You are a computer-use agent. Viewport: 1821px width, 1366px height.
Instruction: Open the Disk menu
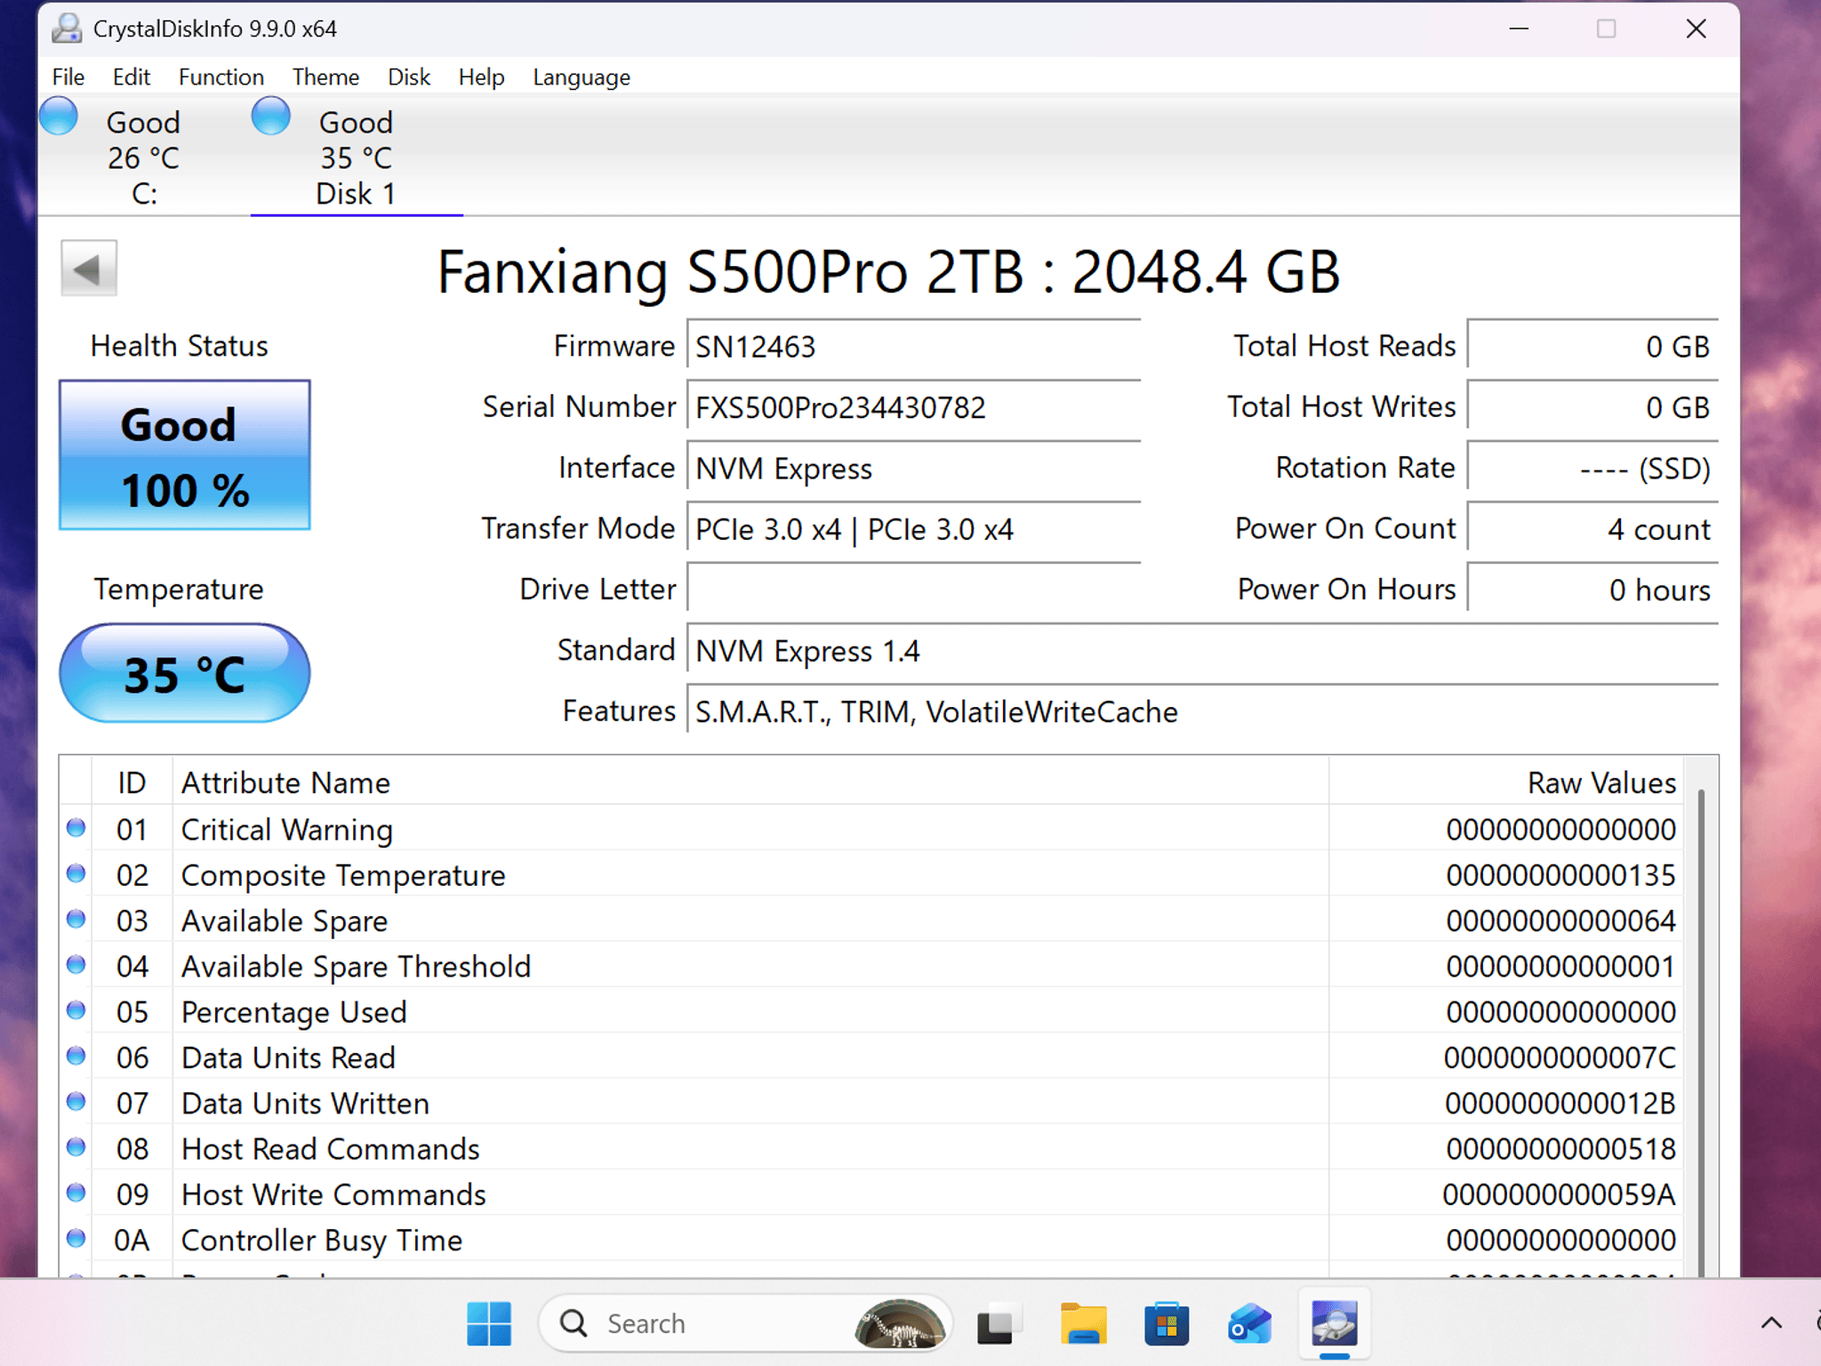(x=409, y=77)
